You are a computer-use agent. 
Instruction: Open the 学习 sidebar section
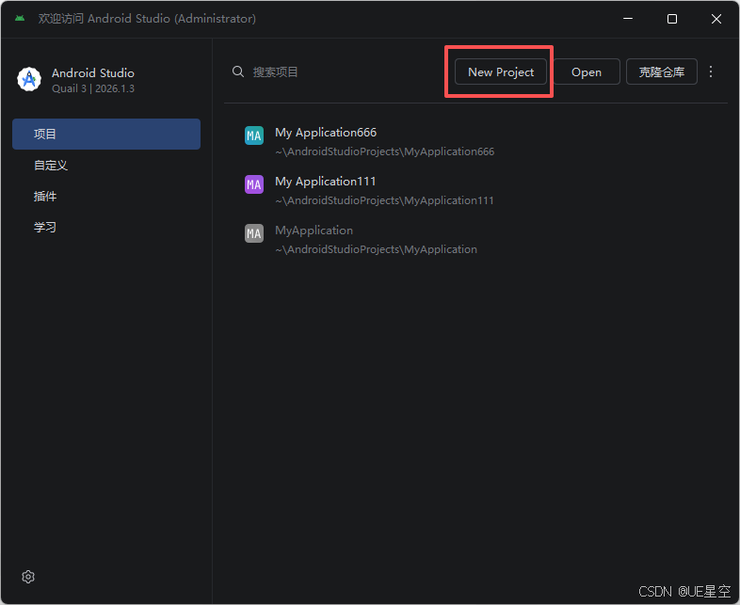click(x=106, y=228)
